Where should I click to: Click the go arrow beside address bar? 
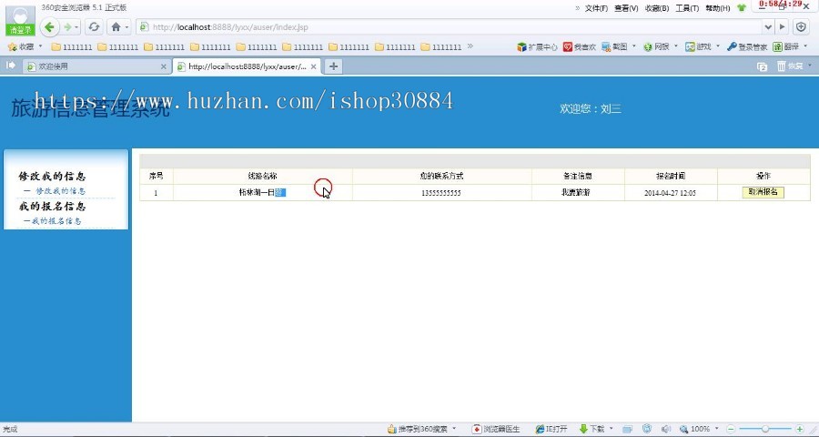[782, 26]
